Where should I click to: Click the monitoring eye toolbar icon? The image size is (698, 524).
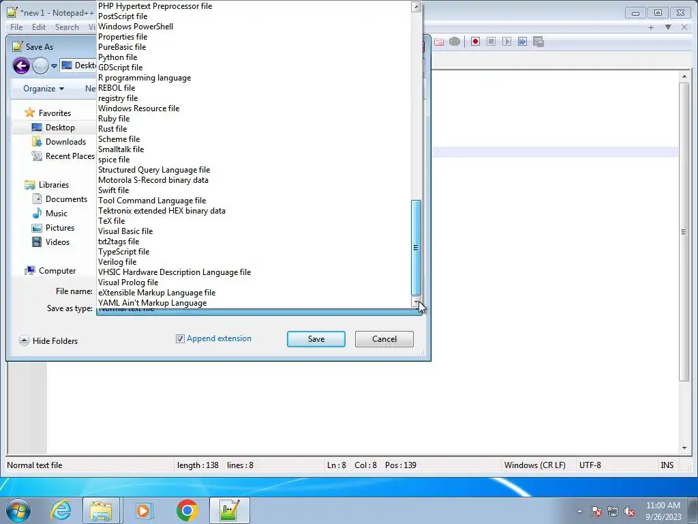[455, 42]
